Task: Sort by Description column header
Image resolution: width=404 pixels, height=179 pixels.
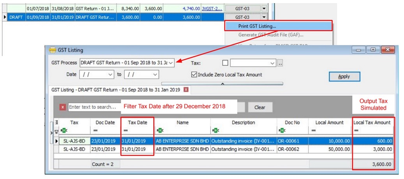Action: click(243, 123)
